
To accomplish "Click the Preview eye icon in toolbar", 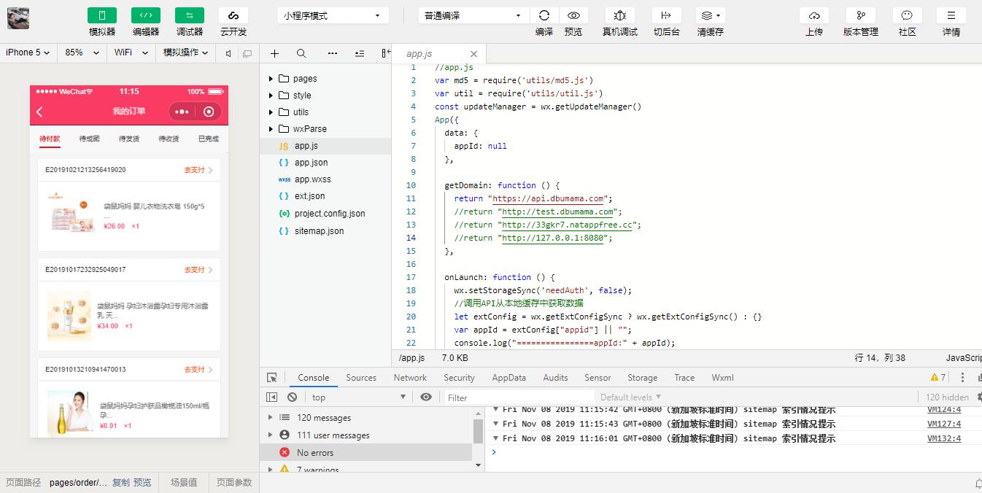I will click(573, 15).
